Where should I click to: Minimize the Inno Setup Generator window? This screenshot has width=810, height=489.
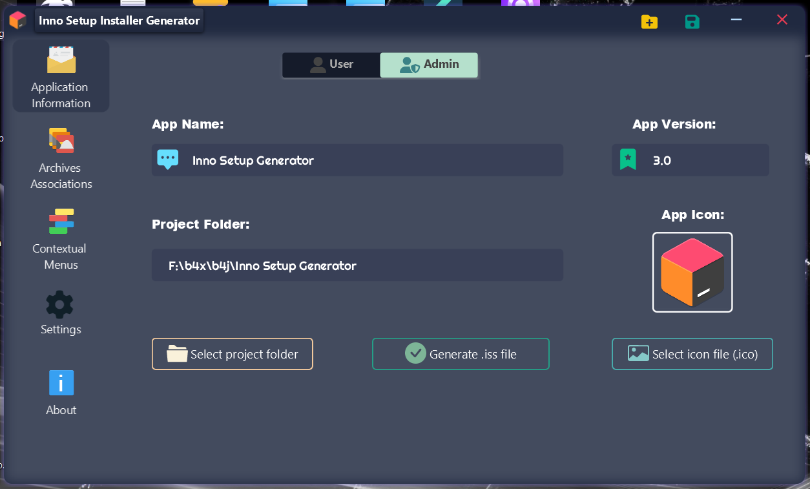click(x=736, y=20)
